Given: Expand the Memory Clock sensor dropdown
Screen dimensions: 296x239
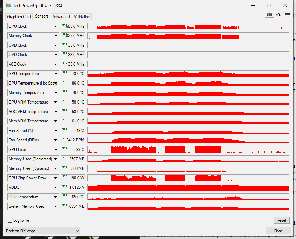Looking at the screenshot, I should click(55, 36).
